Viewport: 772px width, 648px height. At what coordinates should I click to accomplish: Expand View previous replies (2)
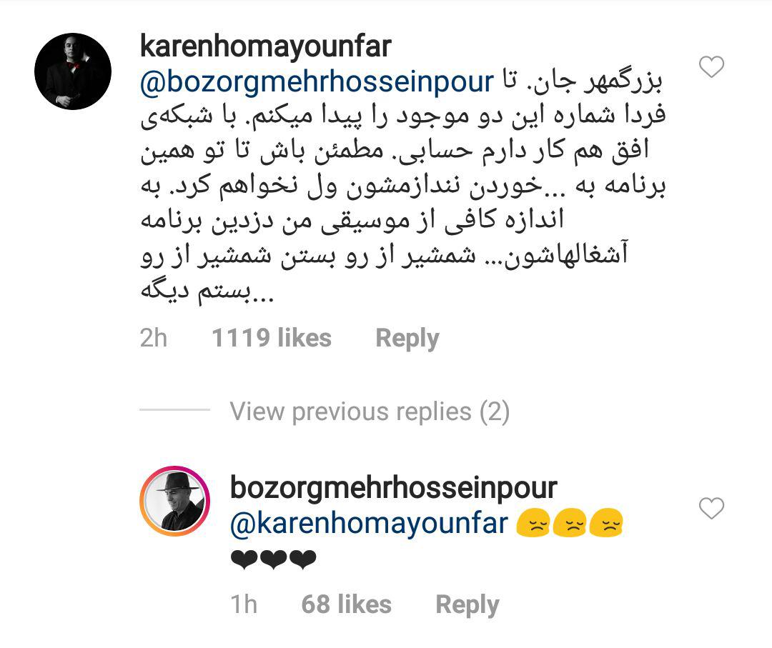tap(370, 412)
